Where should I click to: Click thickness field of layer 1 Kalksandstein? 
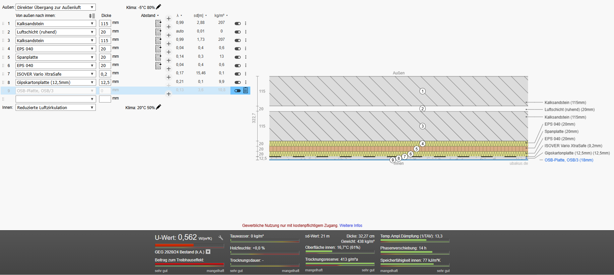tap(105, 24)
